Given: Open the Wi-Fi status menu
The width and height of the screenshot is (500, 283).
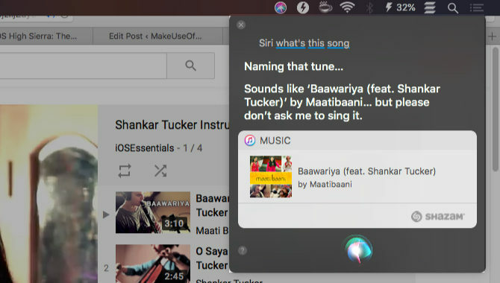Looking at the screenshot, I should pyautogui.click(x=347, y=7).
